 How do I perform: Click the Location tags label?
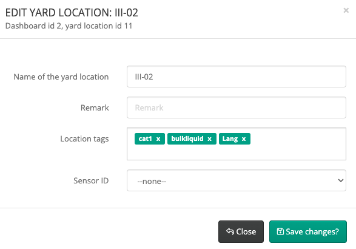point(84,138)
